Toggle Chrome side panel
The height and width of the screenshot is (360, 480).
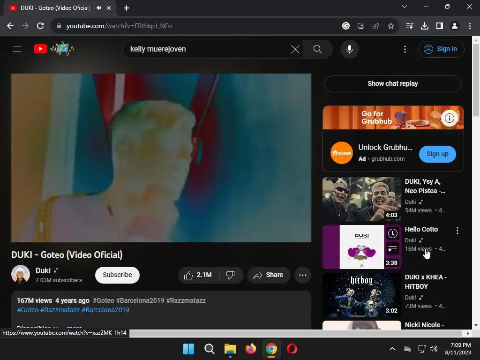pos(440,26)
